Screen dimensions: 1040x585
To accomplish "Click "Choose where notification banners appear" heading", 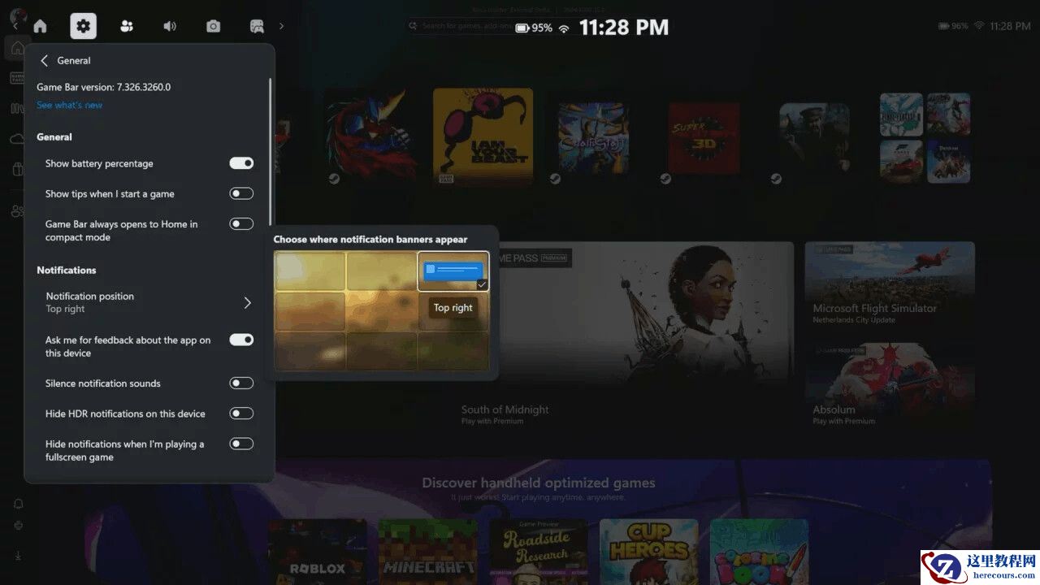I will (x=370, y=240).
